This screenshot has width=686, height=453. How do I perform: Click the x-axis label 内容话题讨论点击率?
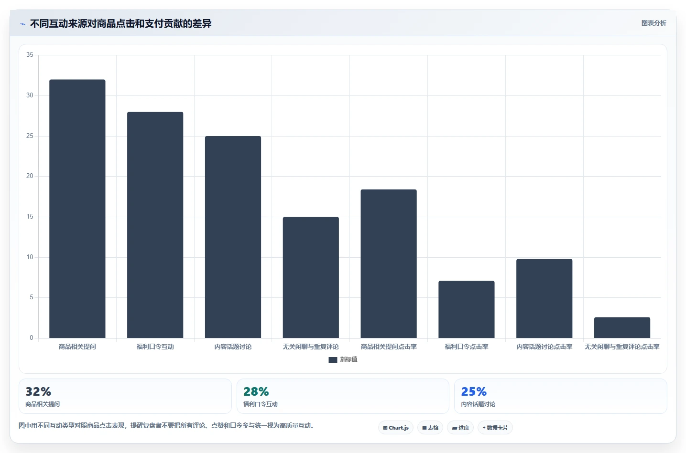(544, 347)
